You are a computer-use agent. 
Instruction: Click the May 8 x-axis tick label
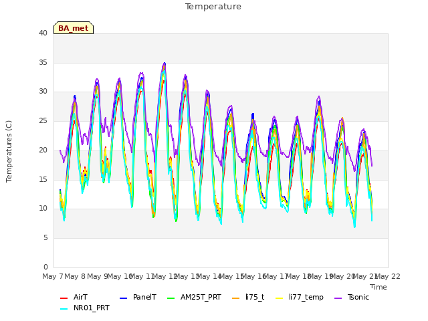(75, 276)
